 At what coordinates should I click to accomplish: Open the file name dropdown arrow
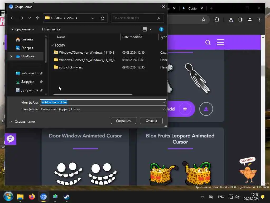pos(163,103)
